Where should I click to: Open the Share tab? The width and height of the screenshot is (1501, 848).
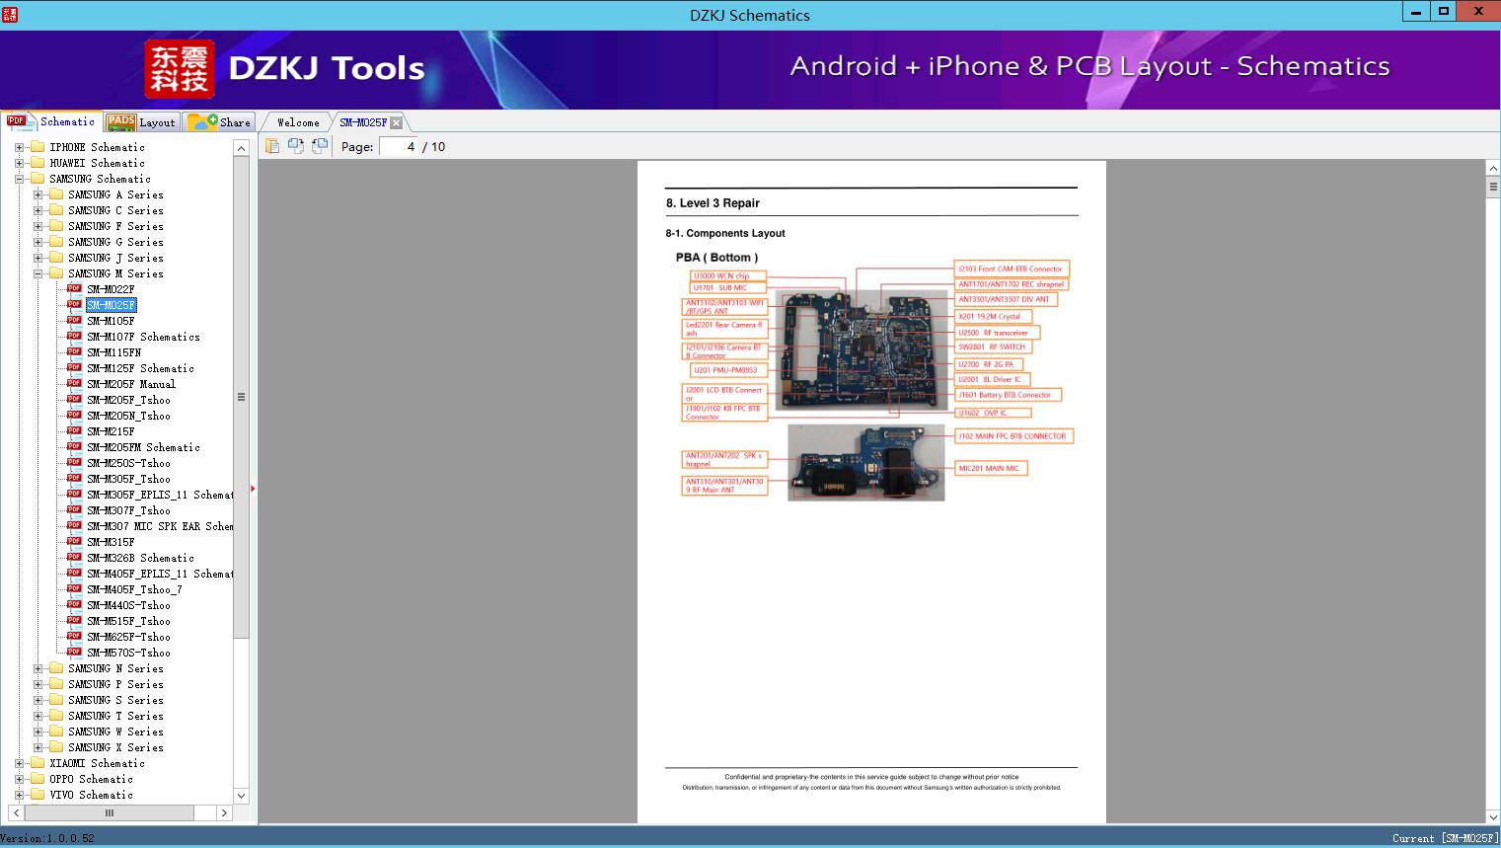219,122
